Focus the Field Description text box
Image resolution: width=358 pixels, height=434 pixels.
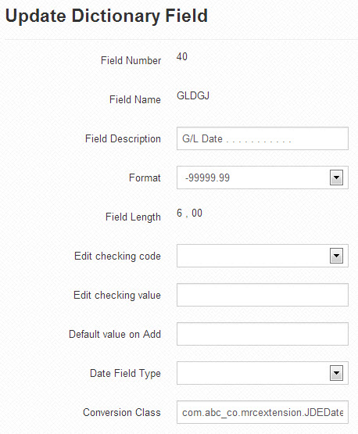[263, 138]
